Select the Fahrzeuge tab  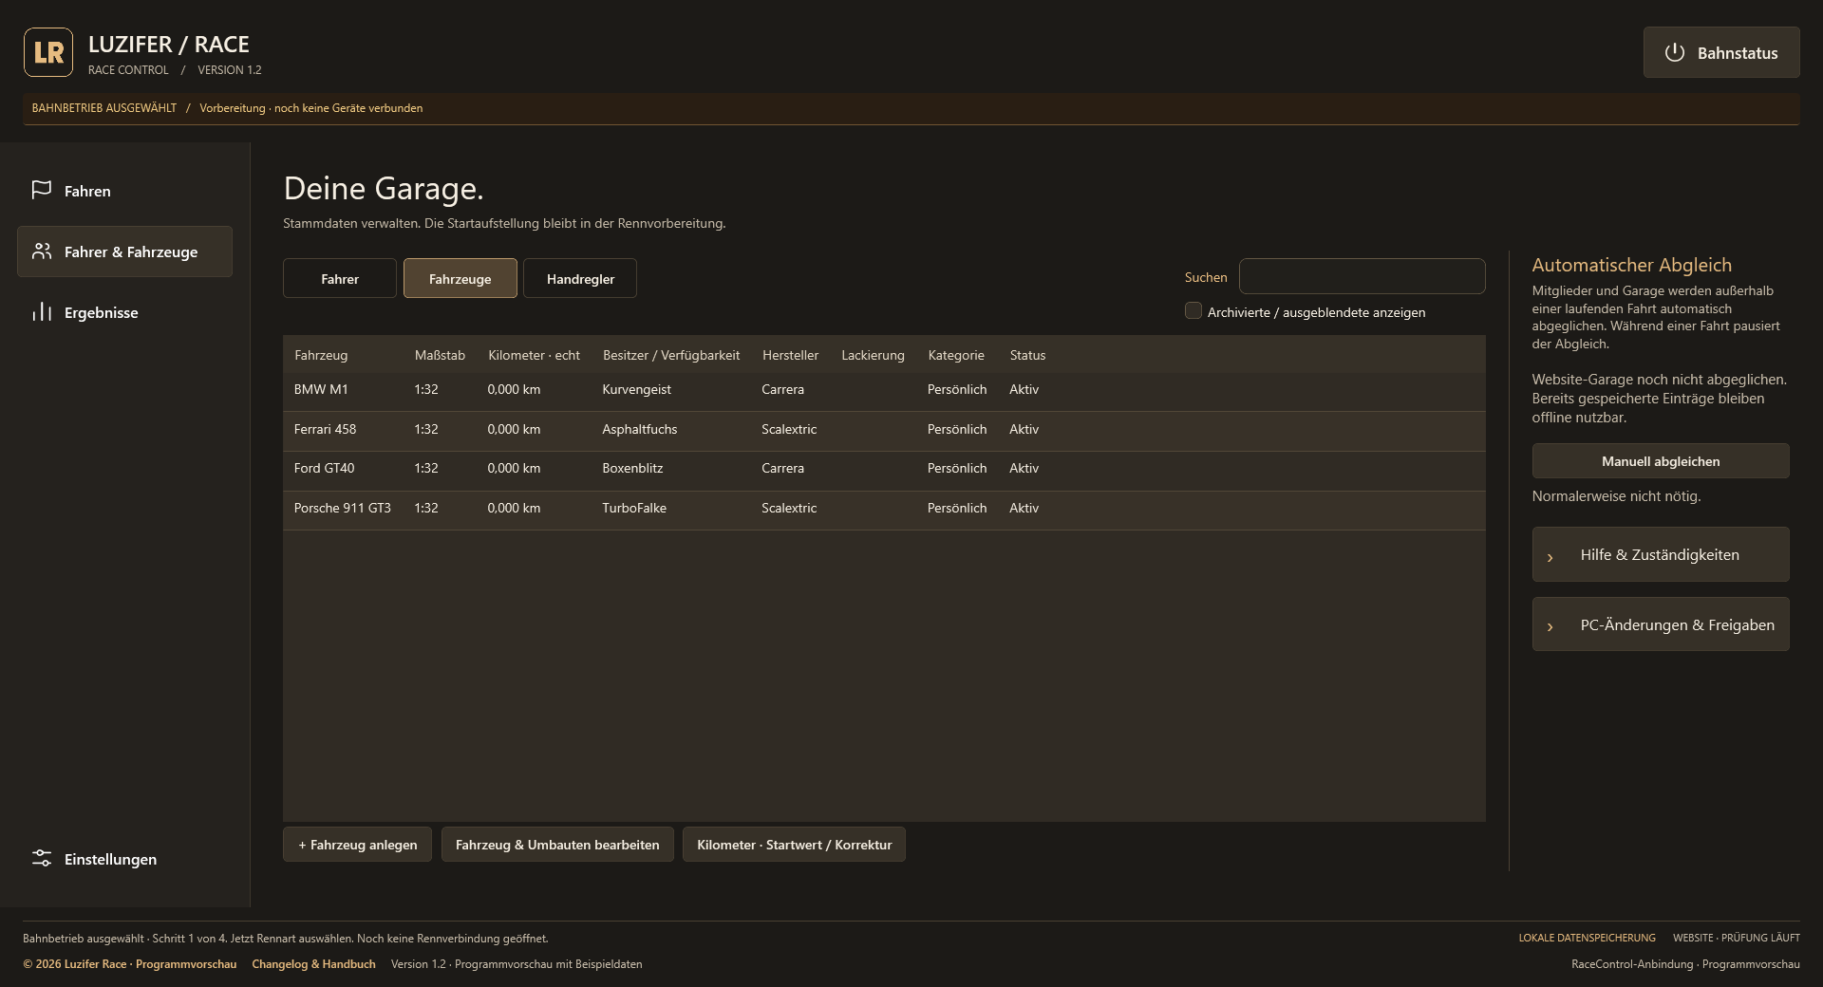[460, 278]
